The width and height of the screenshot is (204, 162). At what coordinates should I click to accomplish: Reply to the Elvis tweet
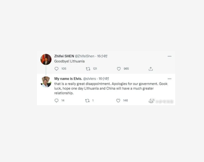coord(56,100)
